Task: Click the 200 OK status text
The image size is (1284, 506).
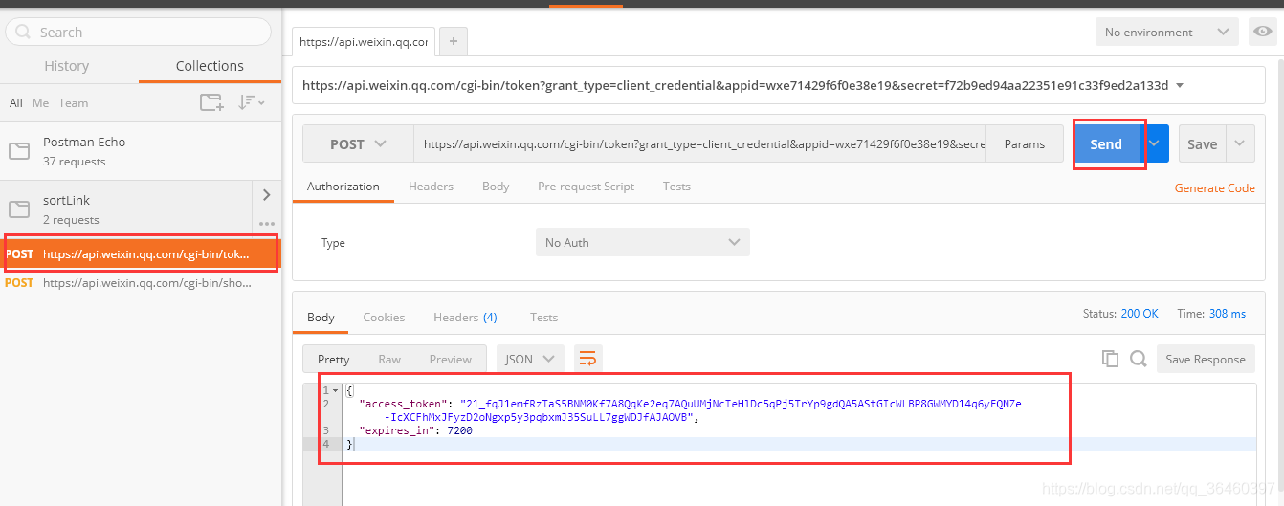Action: point(1140,314)
